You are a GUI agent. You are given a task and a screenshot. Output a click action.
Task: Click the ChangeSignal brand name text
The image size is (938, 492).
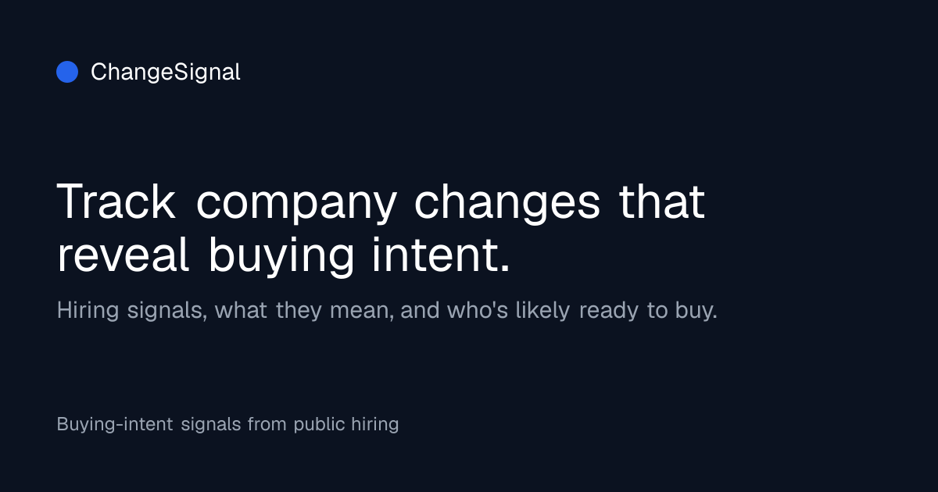click(x=166, y=73)
